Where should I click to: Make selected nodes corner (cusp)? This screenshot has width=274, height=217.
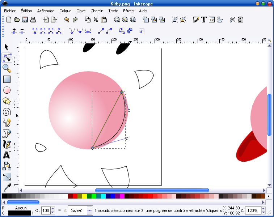pos(72,31)
